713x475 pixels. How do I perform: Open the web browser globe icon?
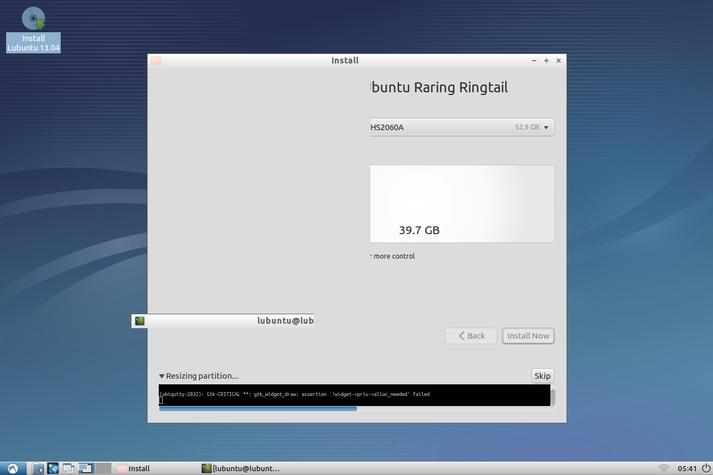tap(53, 468)
